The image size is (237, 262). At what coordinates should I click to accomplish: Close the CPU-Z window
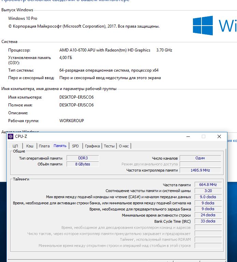[219, 136]
